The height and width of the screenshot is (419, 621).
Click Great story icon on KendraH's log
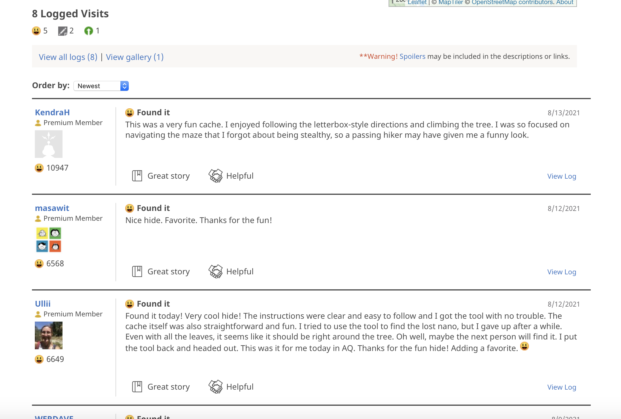pyautogui.click(x=137, y=176)
